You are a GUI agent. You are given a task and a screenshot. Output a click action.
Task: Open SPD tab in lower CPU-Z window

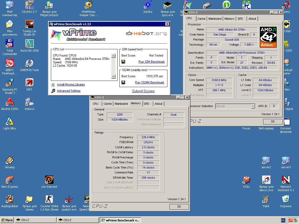pyautogui.click(x=146, y=104)
